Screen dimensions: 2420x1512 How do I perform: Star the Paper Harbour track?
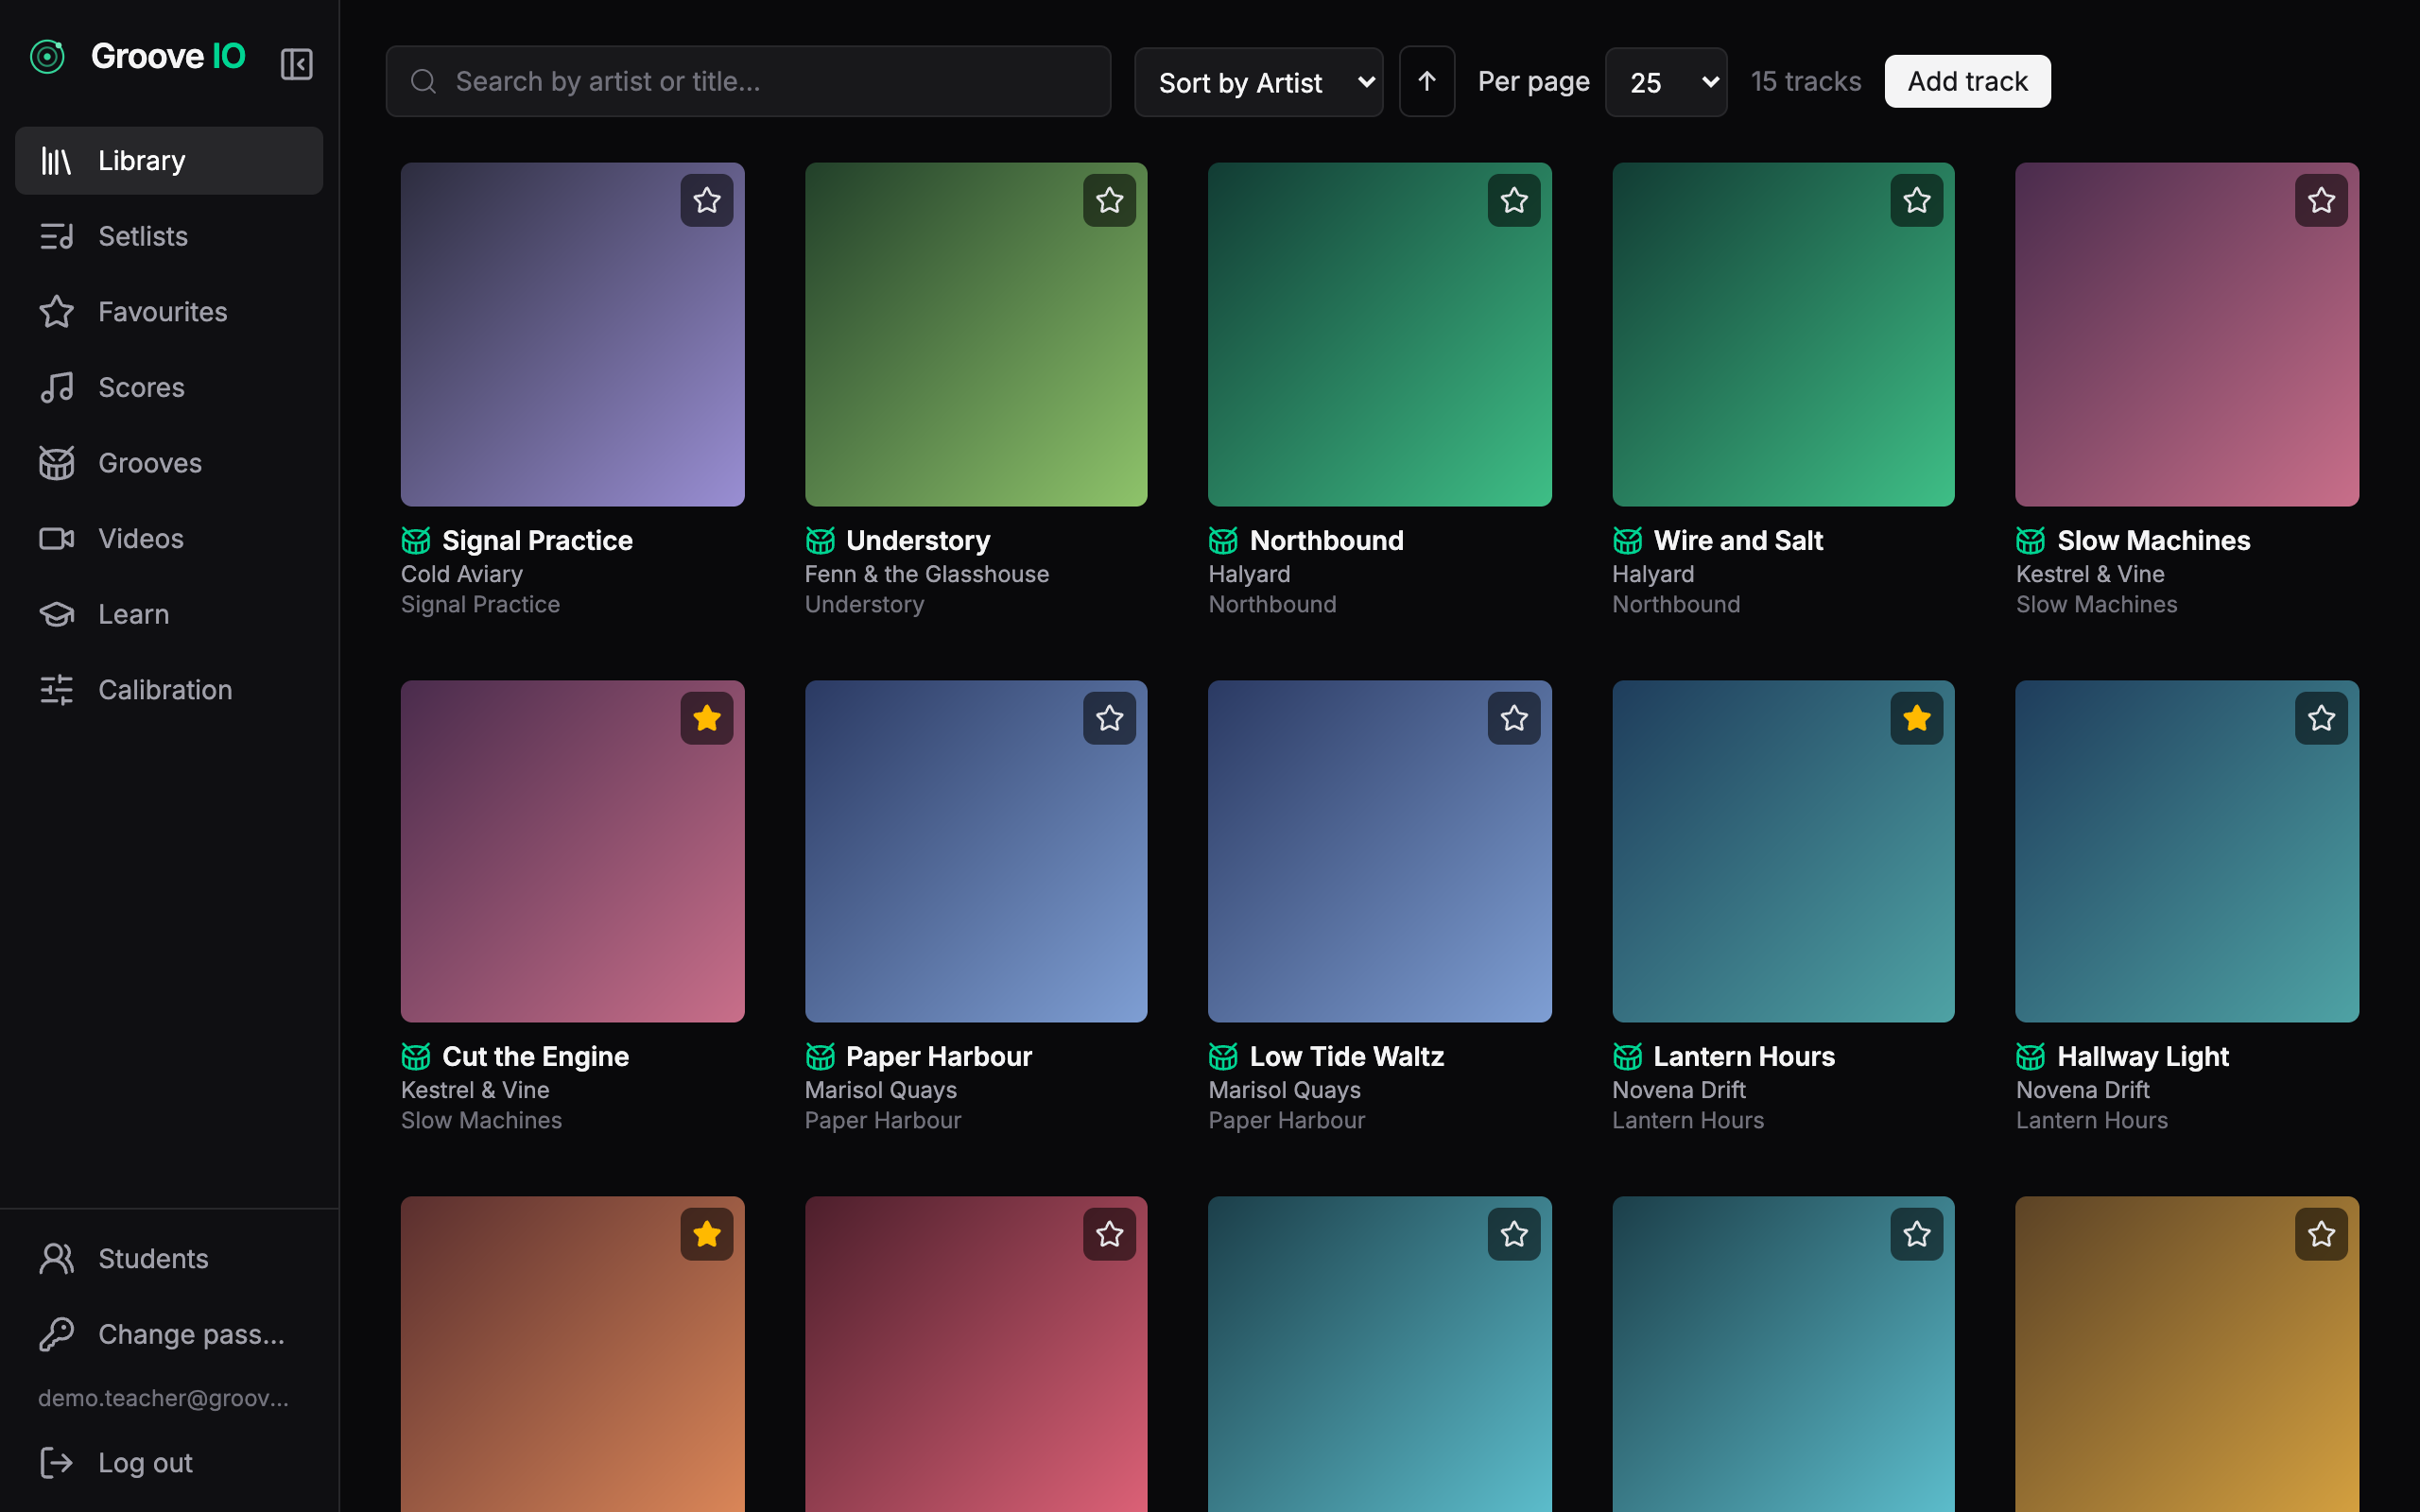click(x=1109, y=718)
